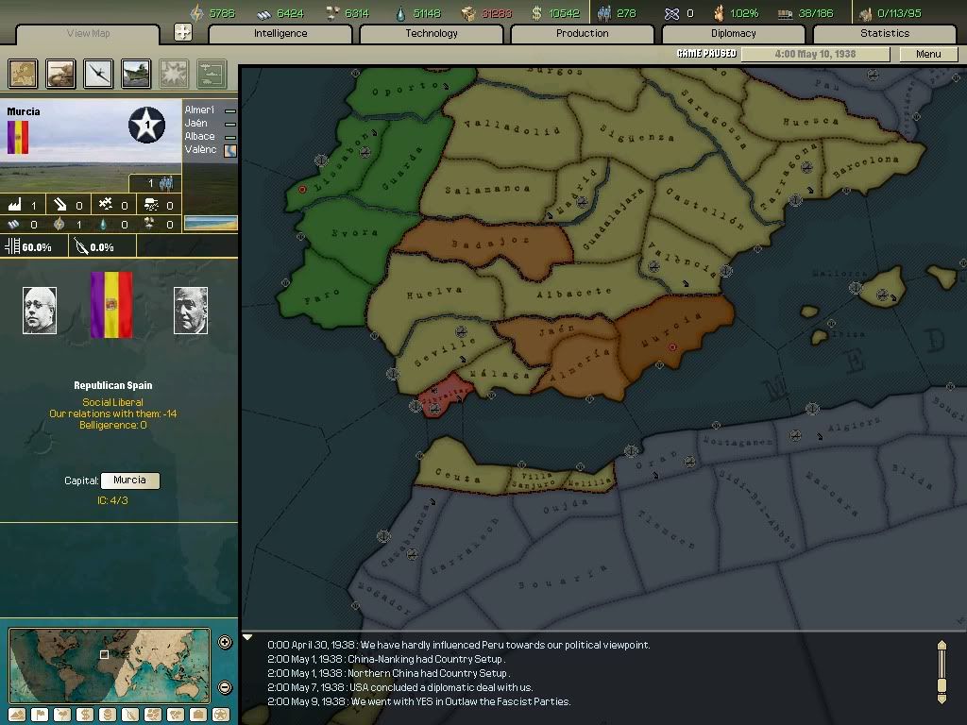This screenshot has width=967, height=725.
Task: Open the Intelligence tab
Action: (x=280, y=33)
